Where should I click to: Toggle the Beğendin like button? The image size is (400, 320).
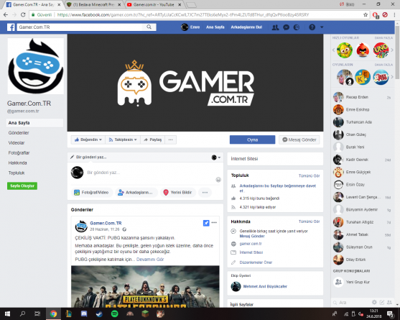[x=88, y=140]
